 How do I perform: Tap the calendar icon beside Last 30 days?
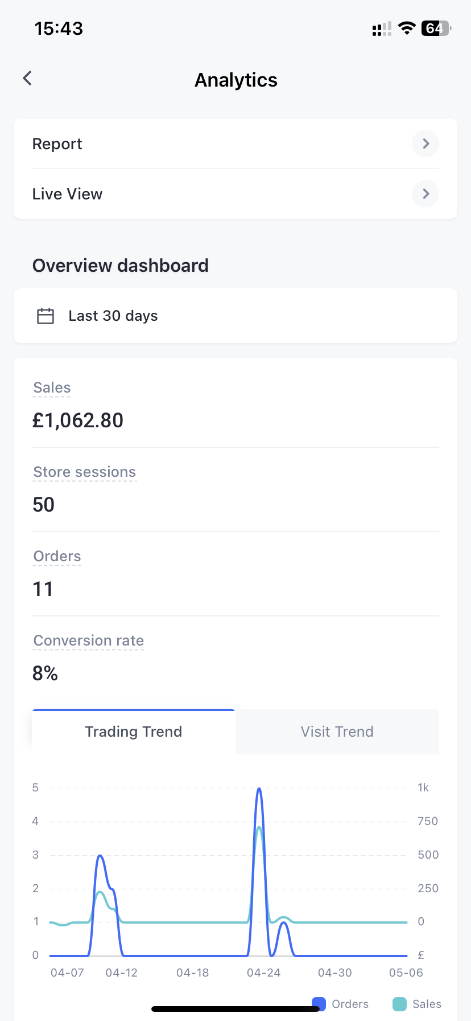(x=46, y=316)
